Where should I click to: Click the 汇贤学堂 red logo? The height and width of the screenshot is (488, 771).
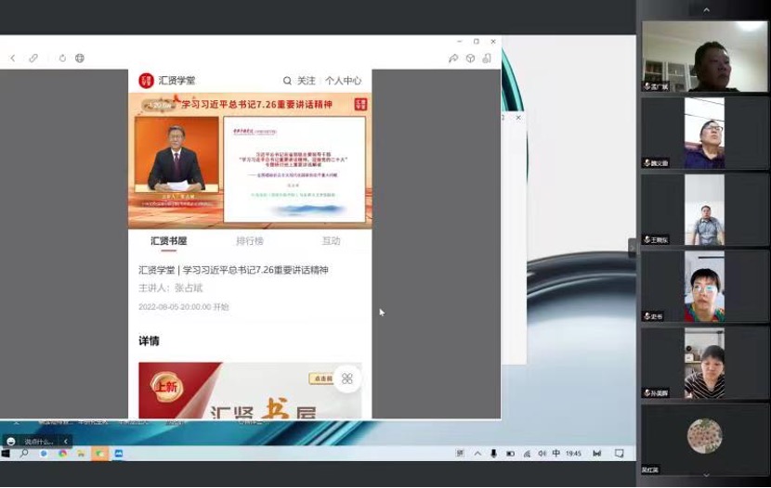(147, 81)
